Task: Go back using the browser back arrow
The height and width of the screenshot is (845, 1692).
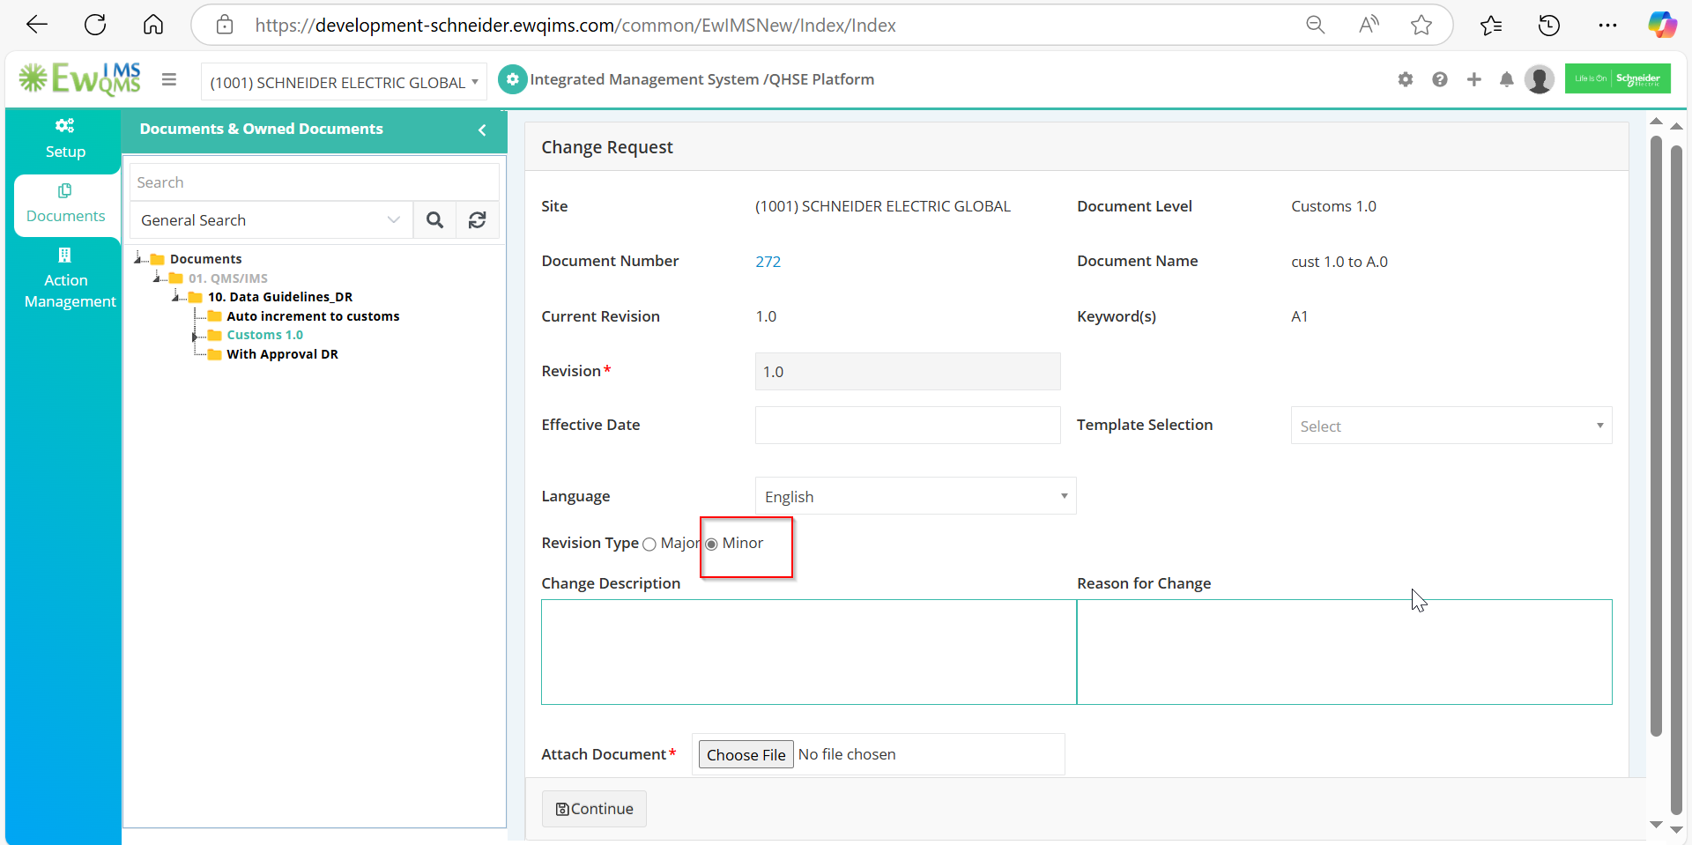Action: coord(37,25)
